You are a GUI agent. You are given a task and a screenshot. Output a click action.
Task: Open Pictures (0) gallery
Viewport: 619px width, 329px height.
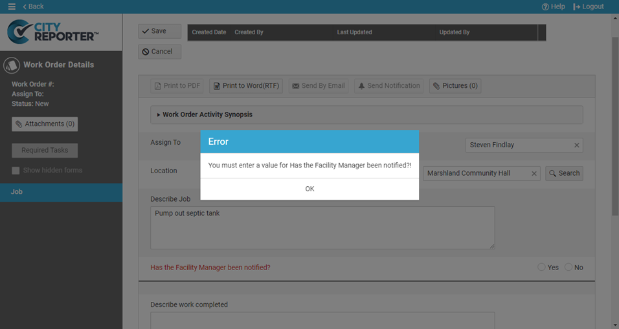tap(455, 86)
